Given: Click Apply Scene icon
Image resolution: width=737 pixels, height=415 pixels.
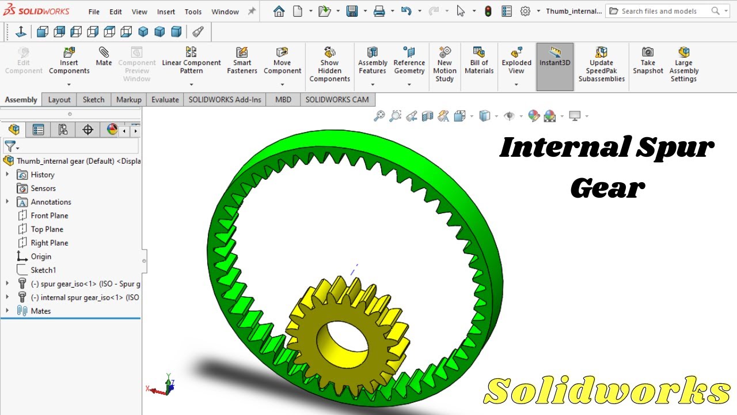Looking at the screenshot, I should tap(550, 116).
